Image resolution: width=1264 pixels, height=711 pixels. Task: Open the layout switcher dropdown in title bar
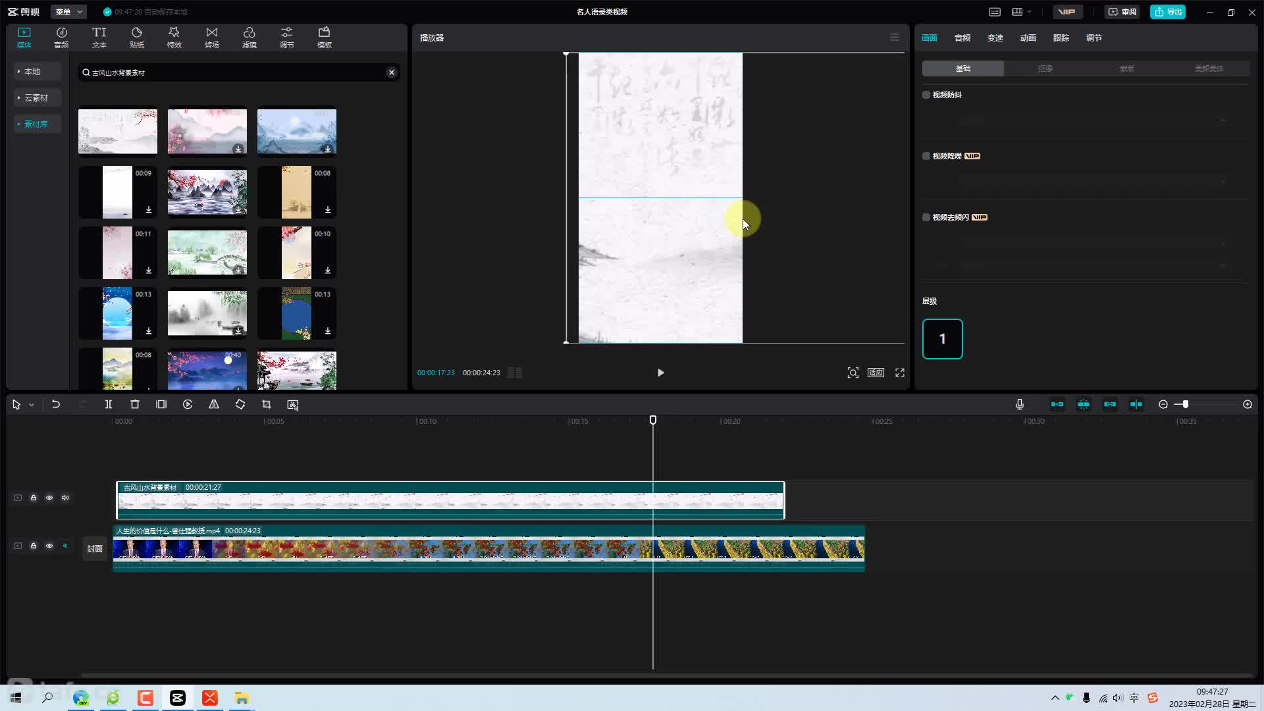click(1022, 12)
